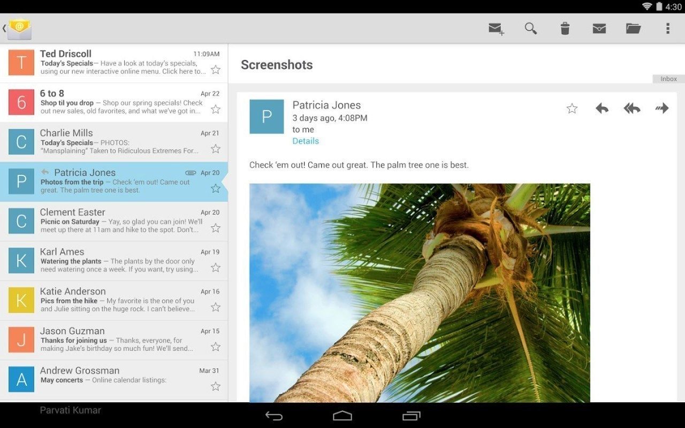
Task: Select Katie Anderson's yellow K avatar
Action: click(x=21, y=300)
